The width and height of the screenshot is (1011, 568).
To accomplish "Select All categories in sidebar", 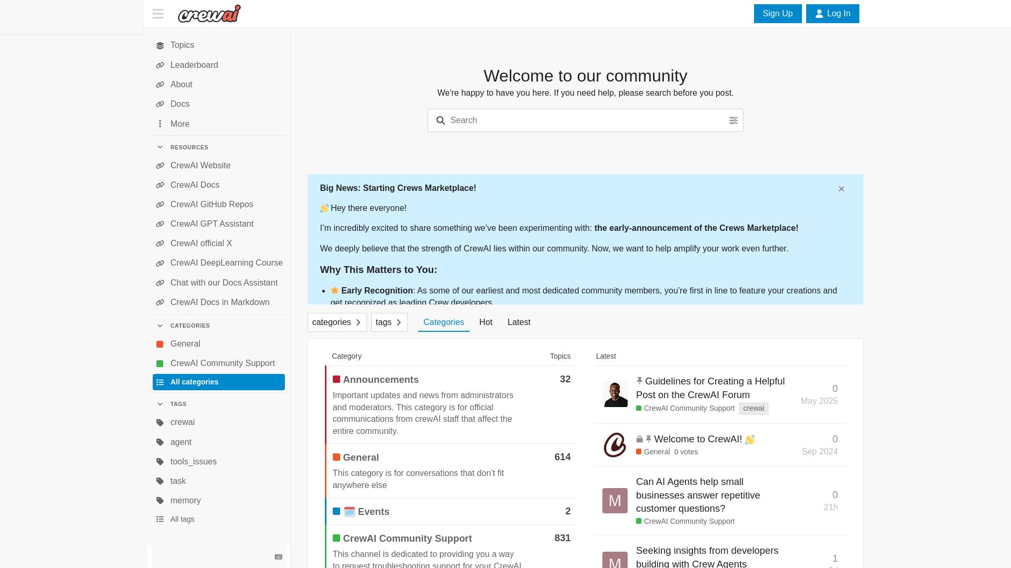I will click(219, 382).
